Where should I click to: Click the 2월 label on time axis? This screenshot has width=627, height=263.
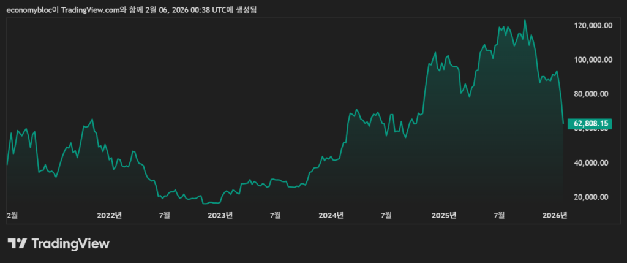[x=12, y=215]
